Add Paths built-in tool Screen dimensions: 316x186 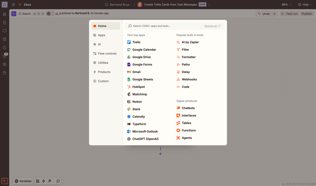tap(183, 65)
